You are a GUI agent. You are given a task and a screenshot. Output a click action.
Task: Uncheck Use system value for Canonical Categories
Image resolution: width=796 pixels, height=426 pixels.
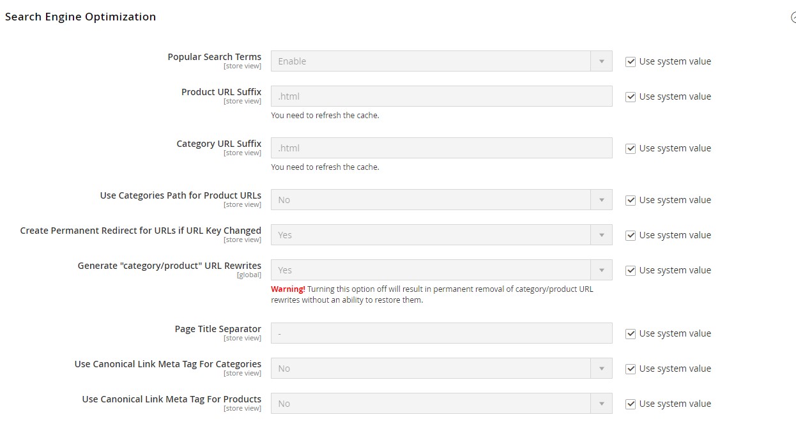pos(631,368)
